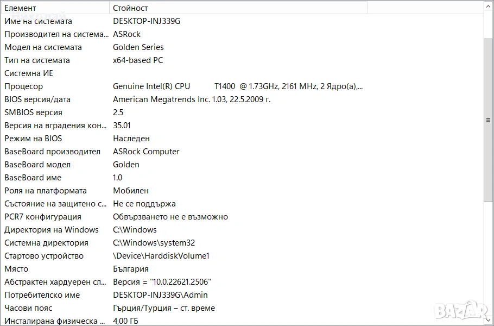Click the x64-based PC value
The height and width of the screenshot is (326, 494).
pos(138,60)
